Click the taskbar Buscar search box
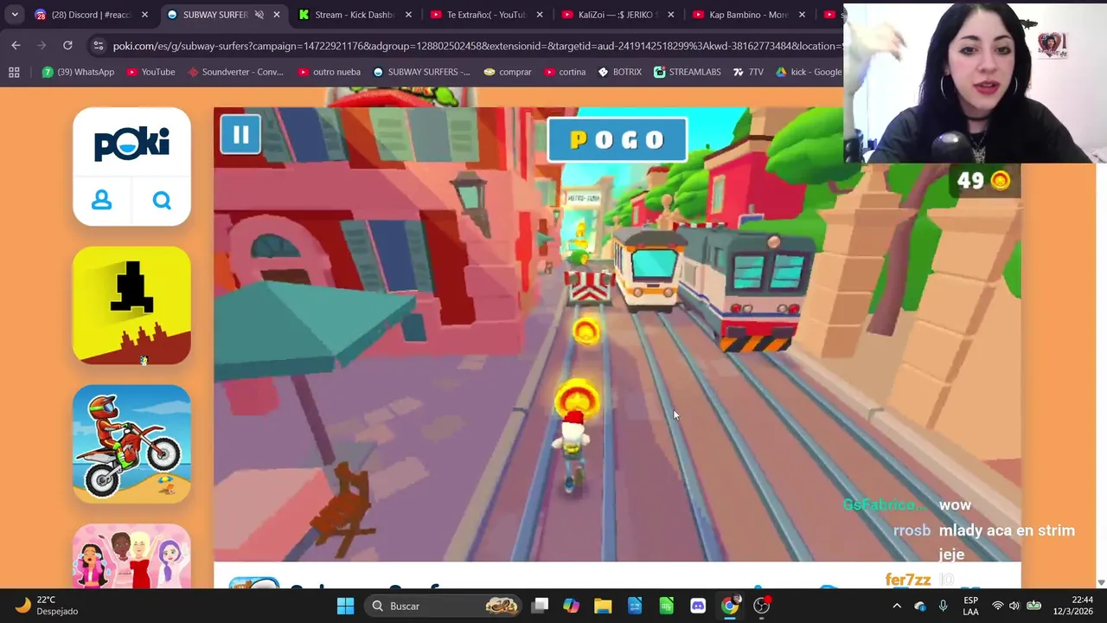The image size is (1107, 623). click(x=445, y=606)
